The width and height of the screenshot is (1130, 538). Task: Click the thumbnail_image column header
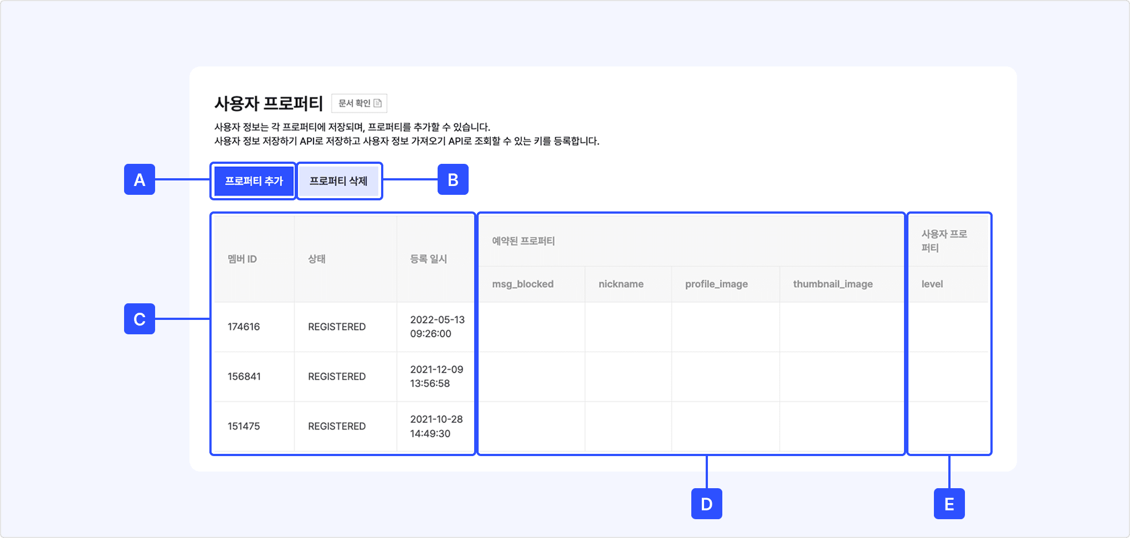[833, 284]
